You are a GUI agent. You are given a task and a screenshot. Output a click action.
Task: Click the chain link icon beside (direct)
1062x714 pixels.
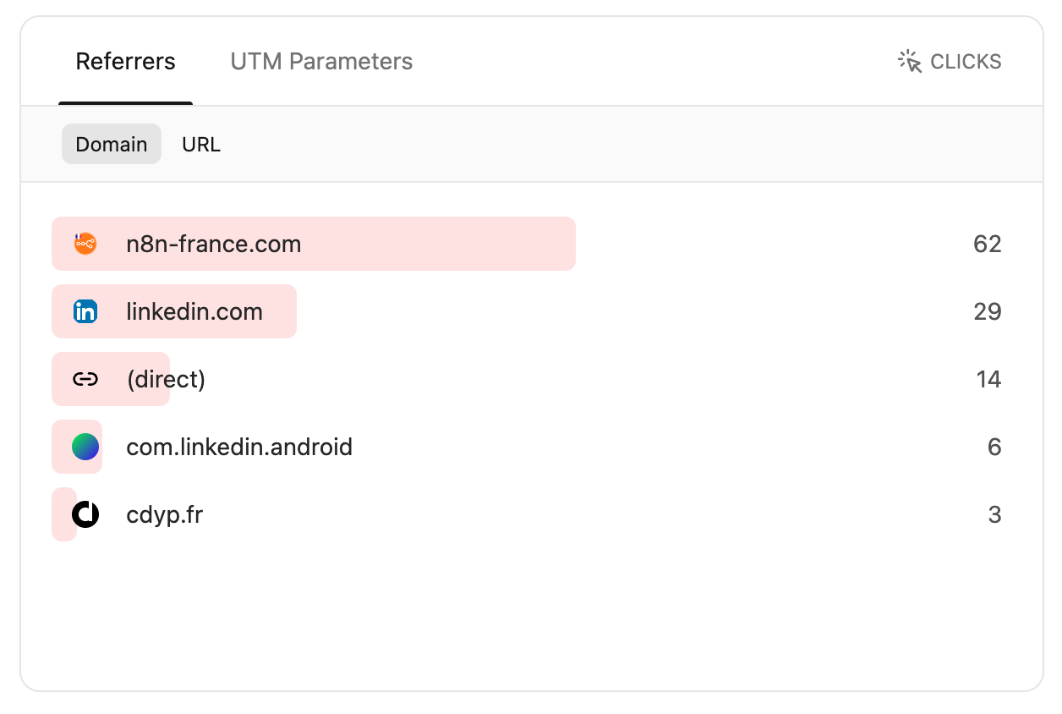85,378
